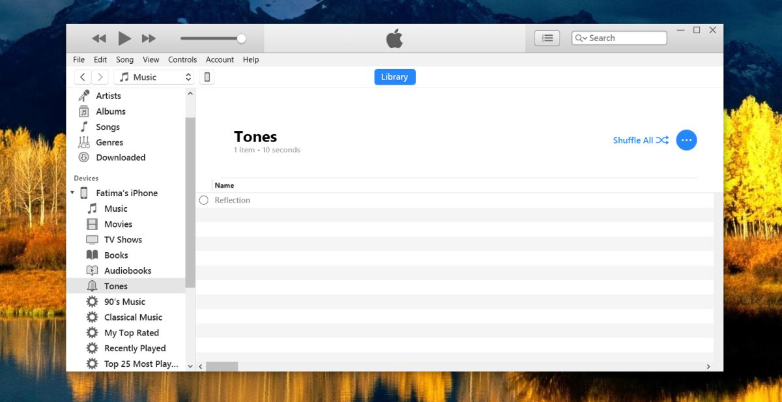Open the Controls menu
The height and width of the screenshot is (402, 782).
tap(182, 59)
